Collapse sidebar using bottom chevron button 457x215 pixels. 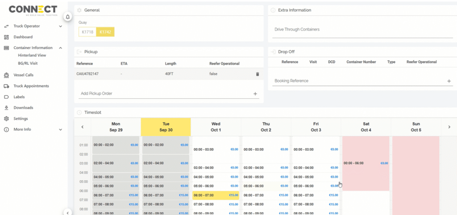tap(68, 212)
